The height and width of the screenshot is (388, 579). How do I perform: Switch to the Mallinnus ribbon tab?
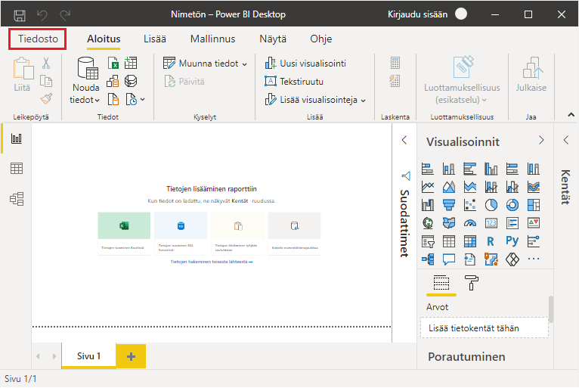point(212,39)
